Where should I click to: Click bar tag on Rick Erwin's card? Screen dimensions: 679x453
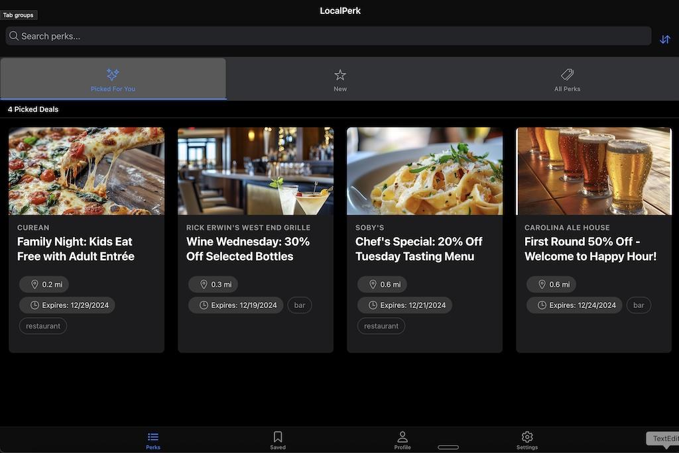[x=300, y=305]
